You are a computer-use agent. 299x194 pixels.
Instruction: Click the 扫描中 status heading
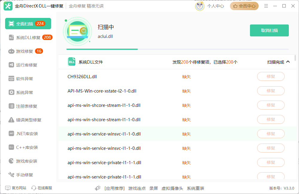(106, 27)
